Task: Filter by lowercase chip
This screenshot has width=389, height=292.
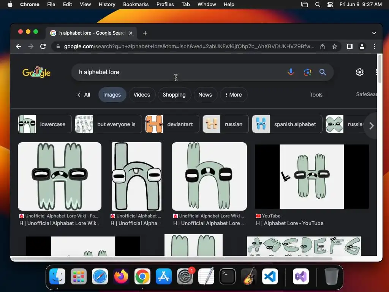Action: [x=45, y=124]
